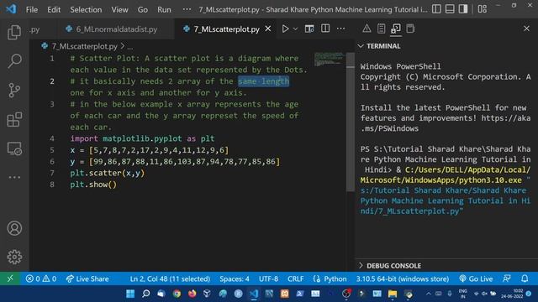Screen dimensions: 538x302
Task: Open the Edit menu
Action: click(54, 9)
